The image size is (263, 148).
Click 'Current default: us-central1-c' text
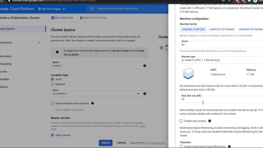coord(70,110)
